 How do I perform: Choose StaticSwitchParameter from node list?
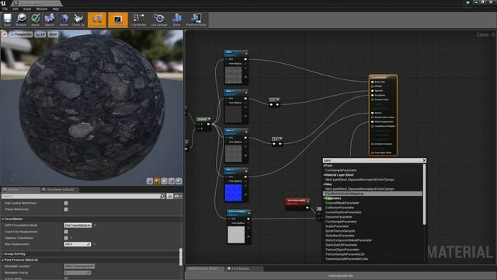pos(342,245)
